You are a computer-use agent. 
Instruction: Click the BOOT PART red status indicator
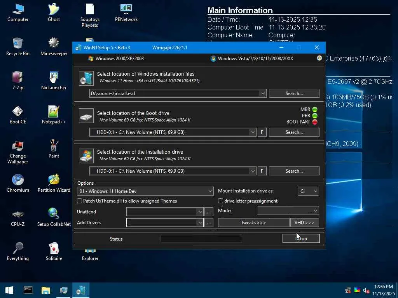pos(315,122)
